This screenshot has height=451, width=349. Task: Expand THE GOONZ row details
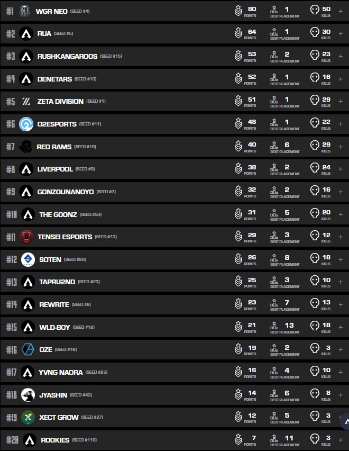click(x=341, y=214)
